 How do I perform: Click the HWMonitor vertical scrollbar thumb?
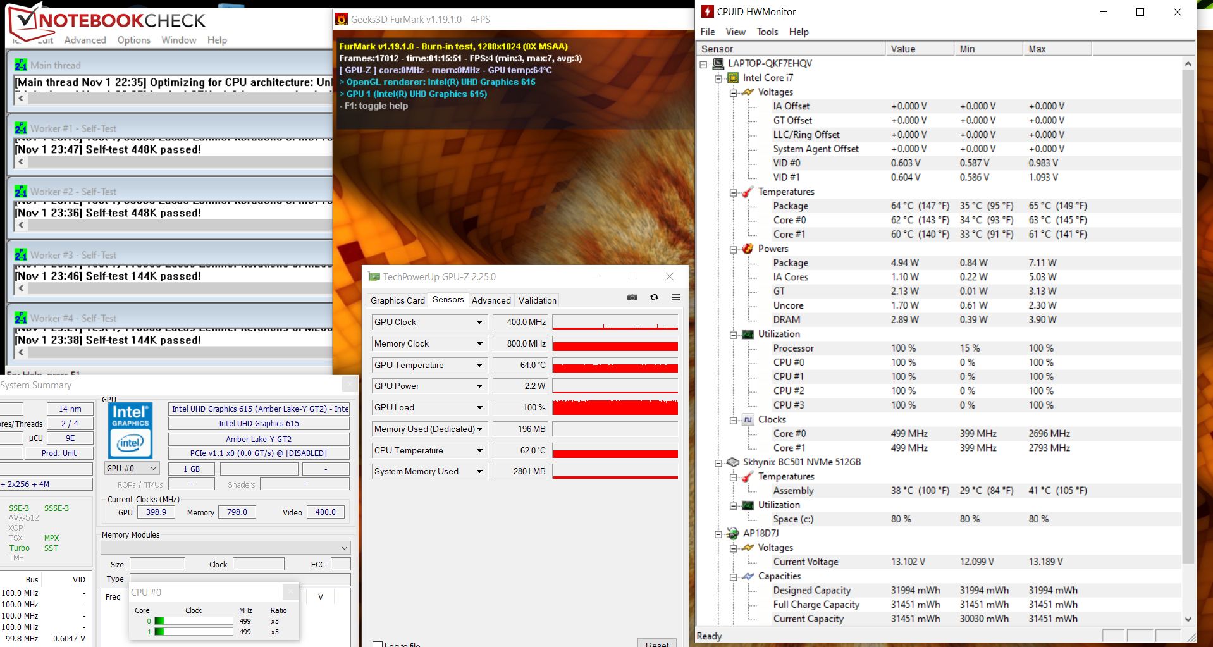click(1188, 316)
